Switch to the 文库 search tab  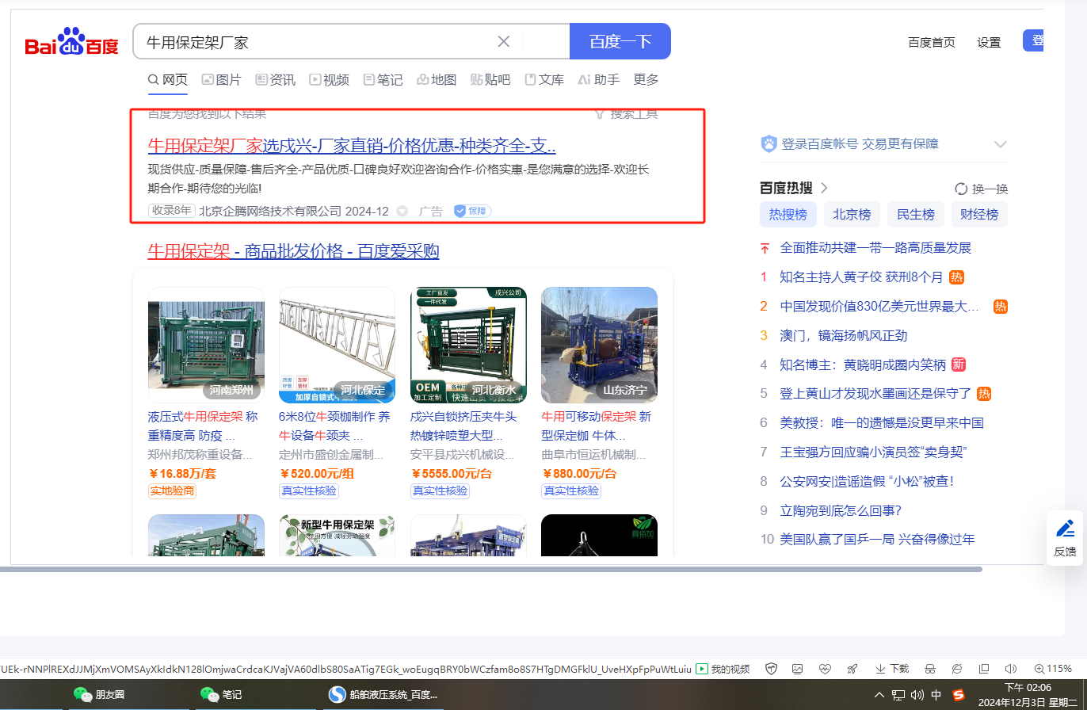pos(544,79)
